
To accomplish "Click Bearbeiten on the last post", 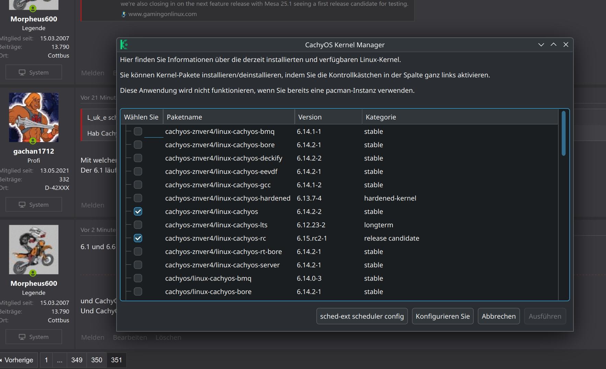I will [x=130, y=337].
